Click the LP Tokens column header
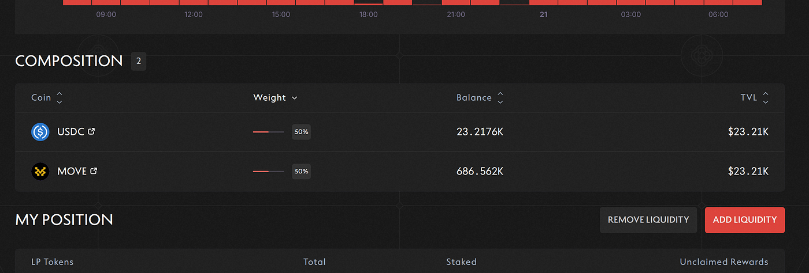The height and width of the screenshot is (273, 809). (53, 262)
